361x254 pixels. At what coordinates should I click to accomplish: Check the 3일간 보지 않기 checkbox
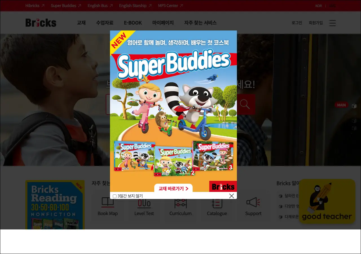coord(115,196)
